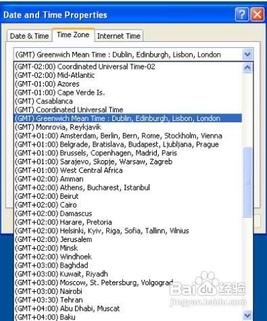Click the time zone list scrollbar thumb
Image resolution: width=267 pixels, height=321 pixels.
(x=247, y=182)
